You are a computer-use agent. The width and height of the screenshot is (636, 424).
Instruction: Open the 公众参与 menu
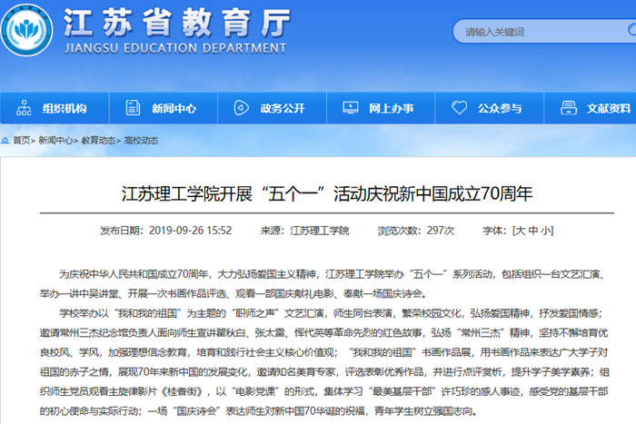click(x=490, y=108)
